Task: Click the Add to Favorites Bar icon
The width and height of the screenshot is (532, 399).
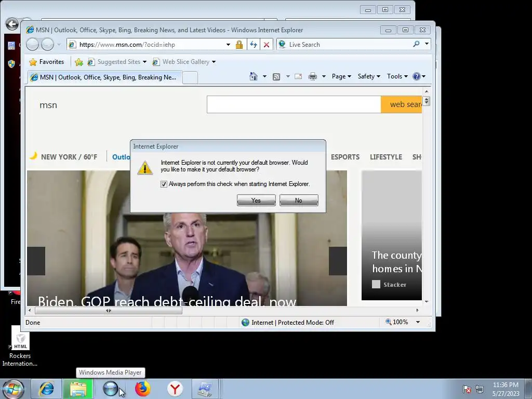Action: (79, 62)
